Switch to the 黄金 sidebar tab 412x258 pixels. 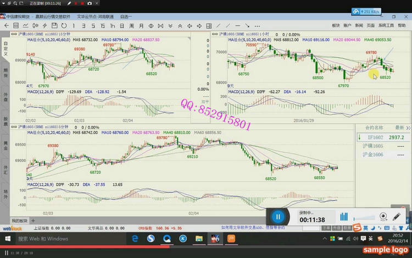pos(5,145)
